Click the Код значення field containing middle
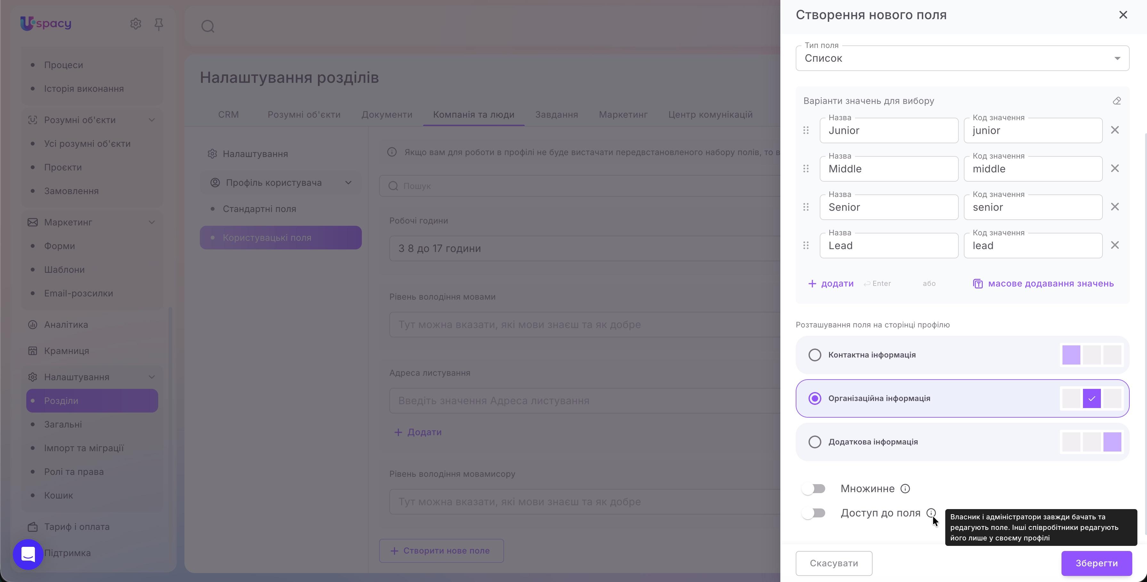The image size is (1147, 582). 1033,169
